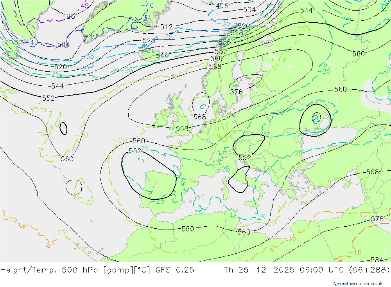
Task: Click the 576 label over Sweden
Action: coord(236,92)
